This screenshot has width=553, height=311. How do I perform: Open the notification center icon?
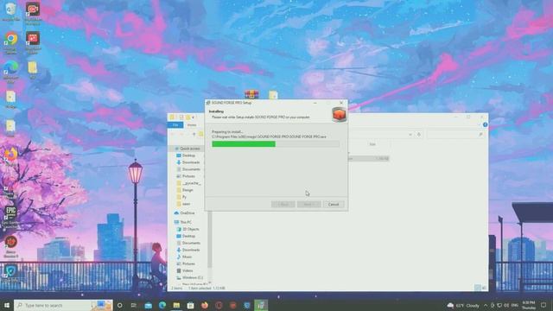543,305
